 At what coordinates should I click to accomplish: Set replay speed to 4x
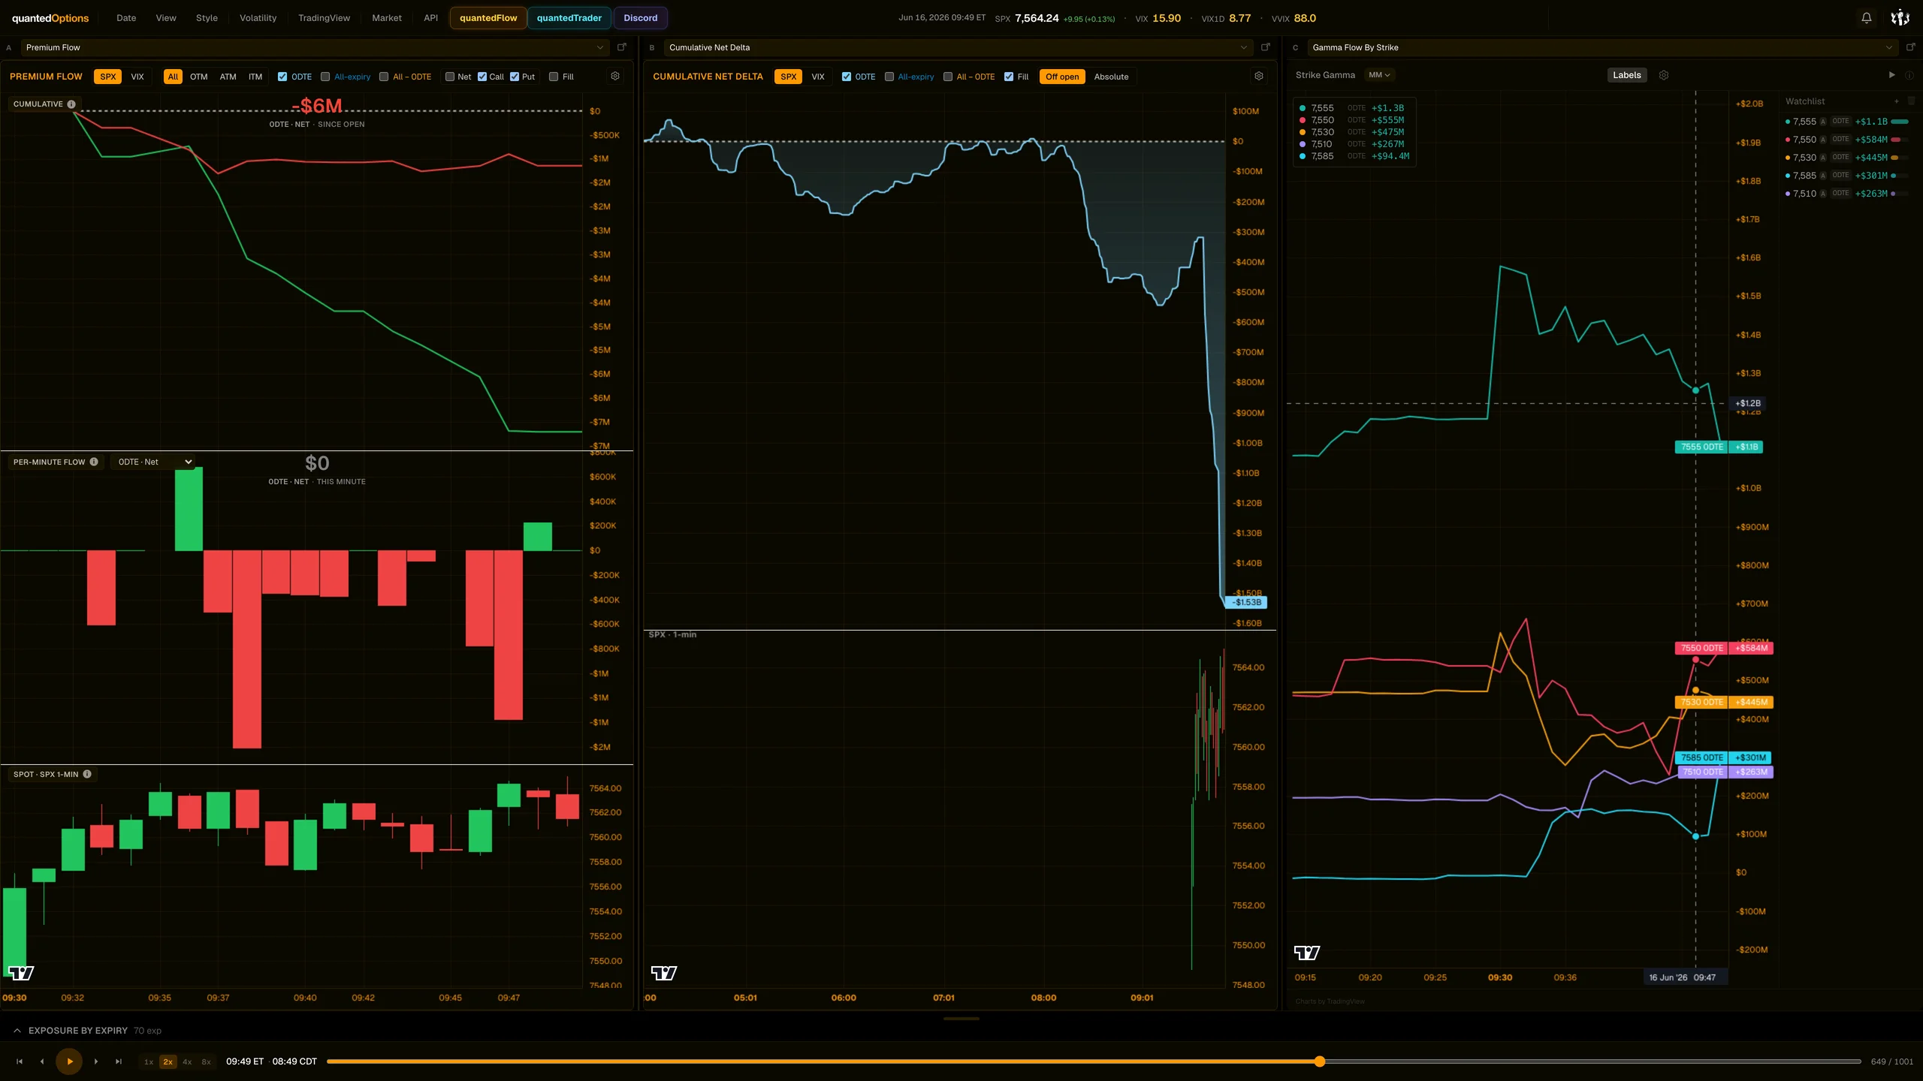187,1061
